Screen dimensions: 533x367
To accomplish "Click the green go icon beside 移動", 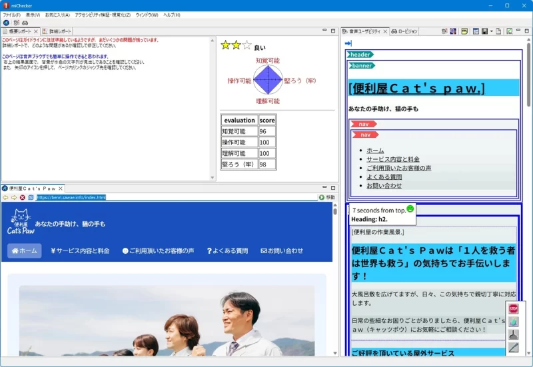I will point(322,197).
